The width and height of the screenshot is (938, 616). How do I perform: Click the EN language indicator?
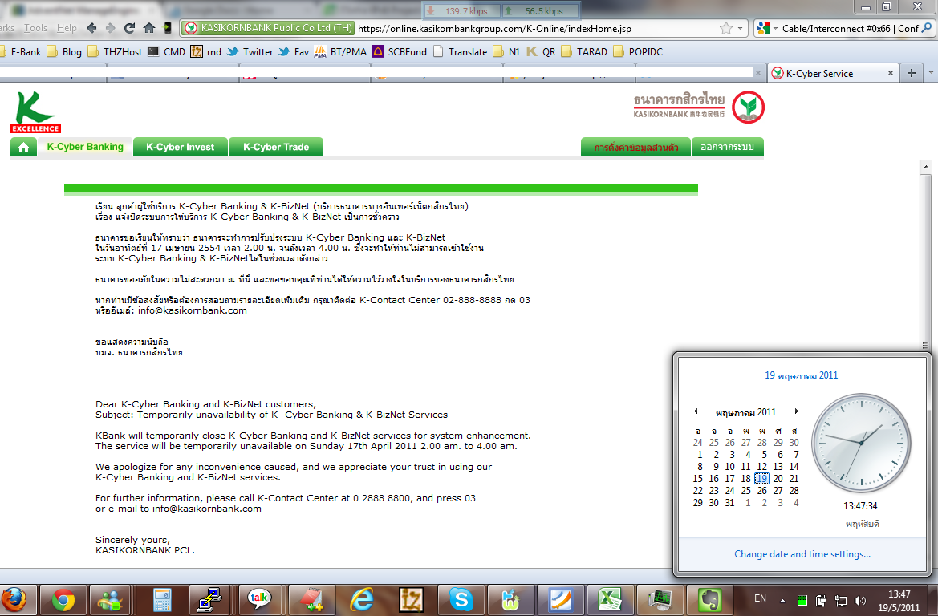click(x=761, y=598)
